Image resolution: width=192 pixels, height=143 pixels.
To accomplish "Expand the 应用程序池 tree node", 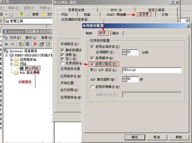I will coord(12,60).
